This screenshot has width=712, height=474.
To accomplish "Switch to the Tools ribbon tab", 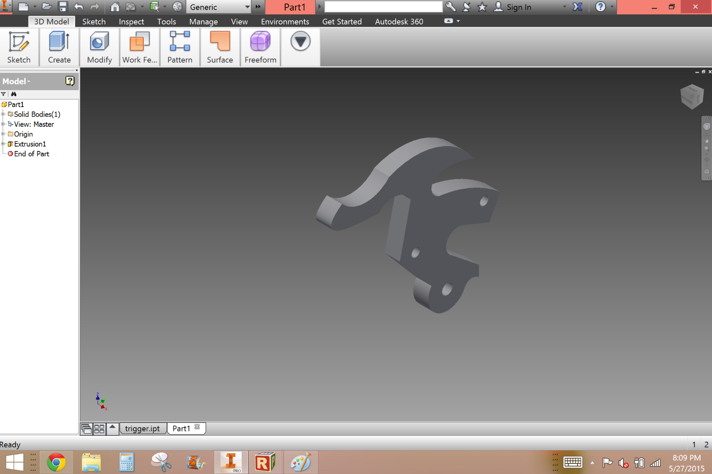I will (x=167, y=22).
